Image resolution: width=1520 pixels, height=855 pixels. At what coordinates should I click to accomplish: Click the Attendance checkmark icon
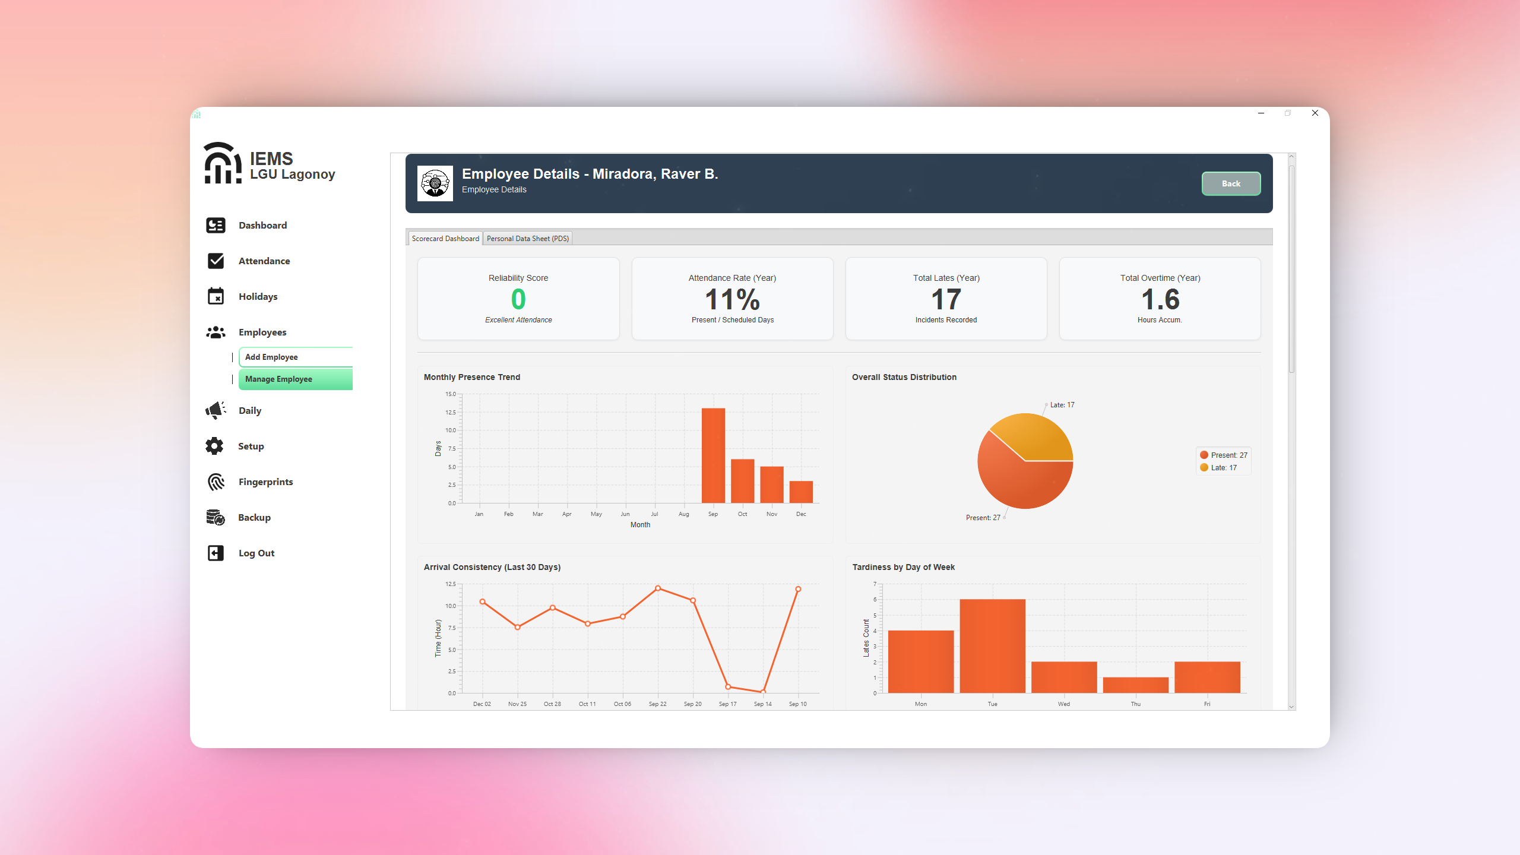click(216, 261)
